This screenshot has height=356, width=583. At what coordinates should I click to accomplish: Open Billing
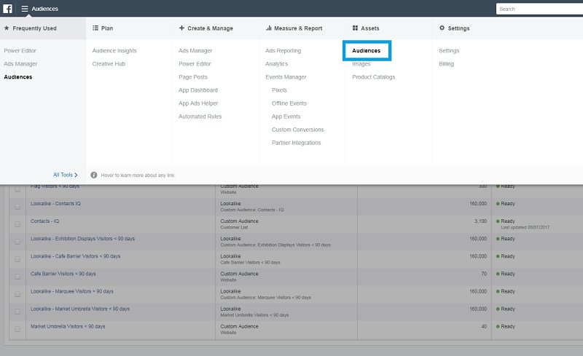pyautogui.click(x=446, y=64)
